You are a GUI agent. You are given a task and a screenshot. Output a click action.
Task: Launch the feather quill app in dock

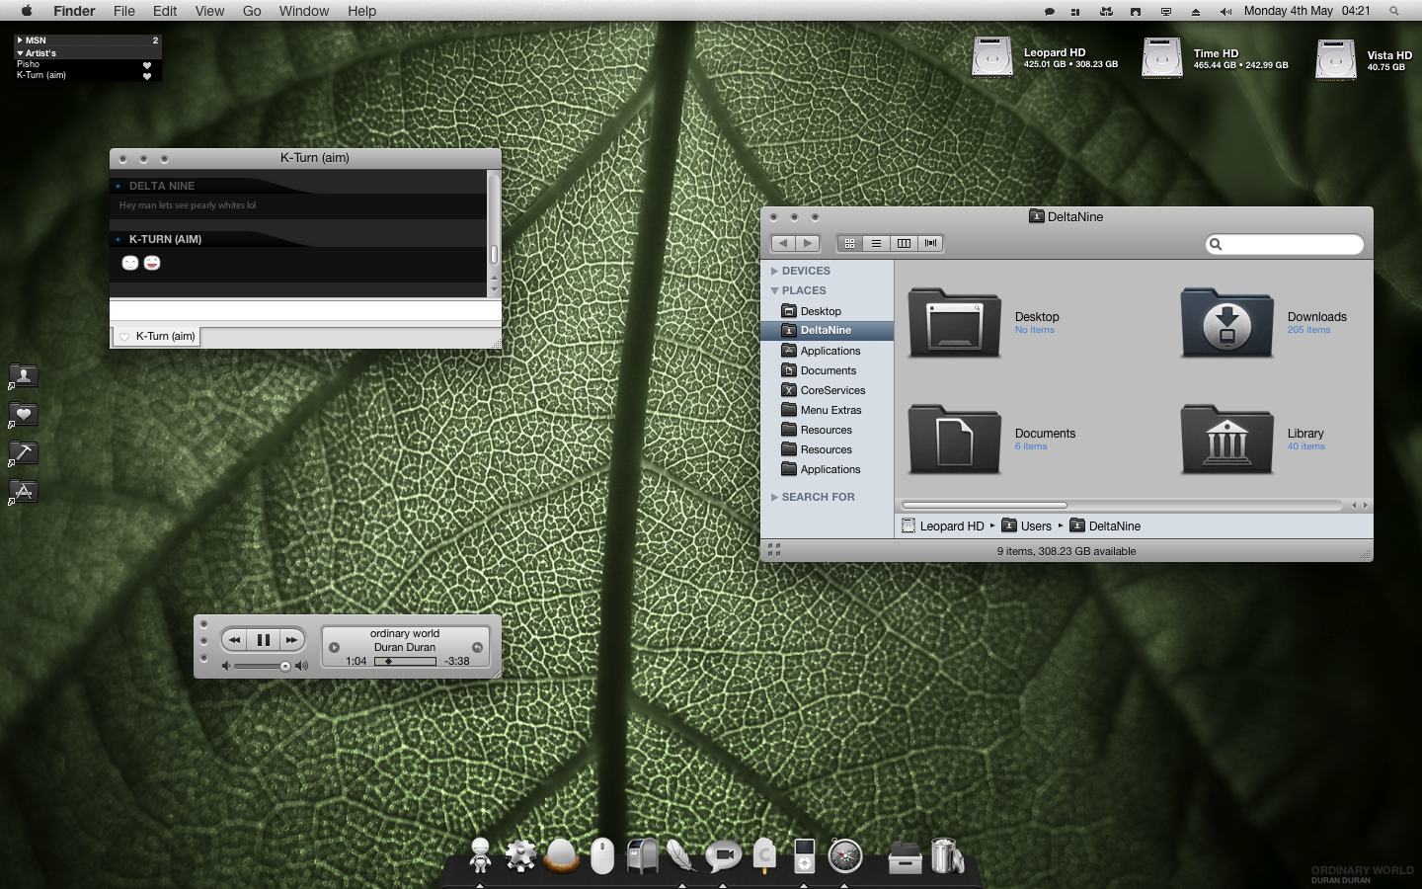[x=681, y=855]
